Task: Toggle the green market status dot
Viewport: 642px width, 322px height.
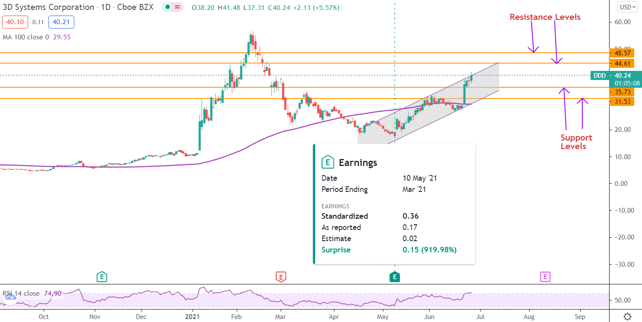Action: [x=167, y=8]
